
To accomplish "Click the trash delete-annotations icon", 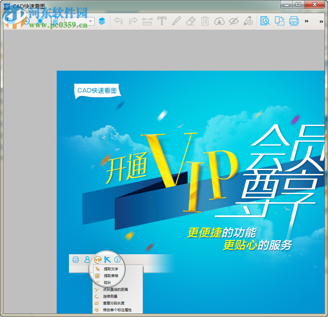I will [205, 21].
